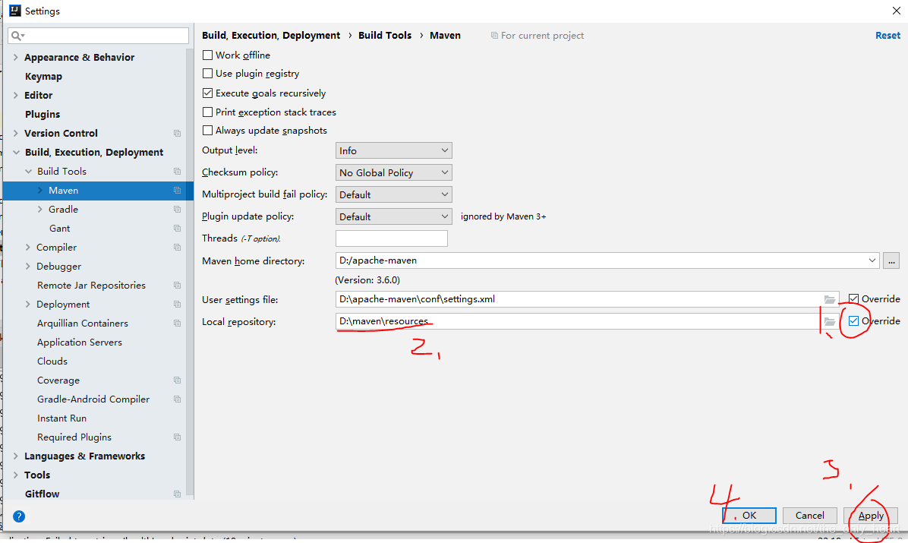The width and height of the screenshot is (908, 543).
Task: Check Always update snapshots
Action: pyautogui.click(x=207, y=131)
